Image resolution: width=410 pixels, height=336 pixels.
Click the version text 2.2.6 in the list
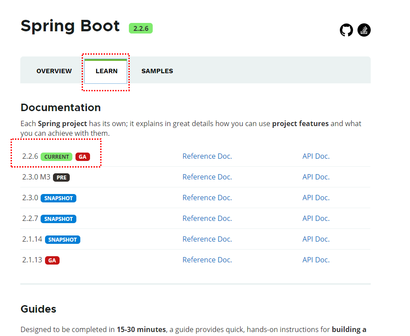tap(30, 156)
